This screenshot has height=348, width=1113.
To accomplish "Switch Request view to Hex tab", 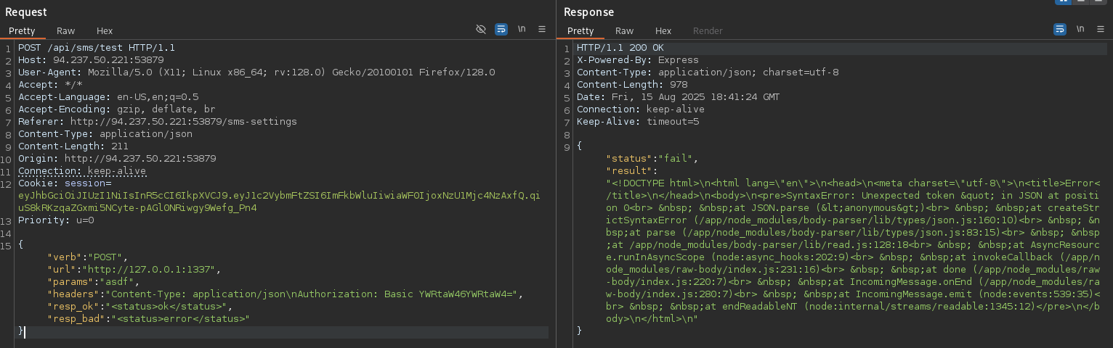I will [105, 31].
